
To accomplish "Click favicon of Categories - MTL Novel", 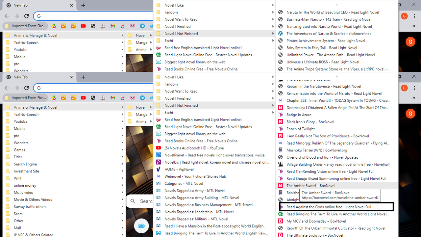I will pyautogui.click(x=158, y=184).
